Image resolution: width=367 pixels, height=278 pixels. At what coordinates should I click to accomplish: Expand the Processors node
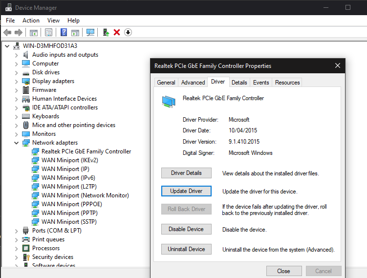tap(17, 249)
